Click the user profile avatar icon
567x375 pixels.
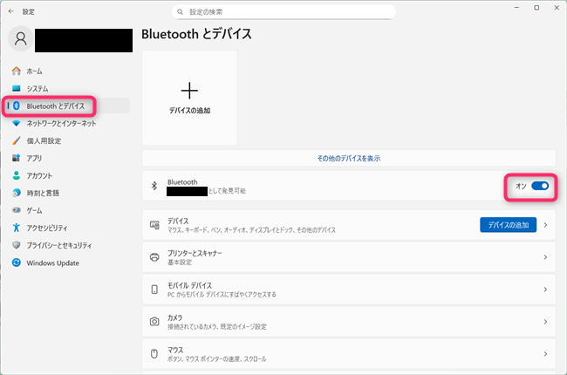21,38
